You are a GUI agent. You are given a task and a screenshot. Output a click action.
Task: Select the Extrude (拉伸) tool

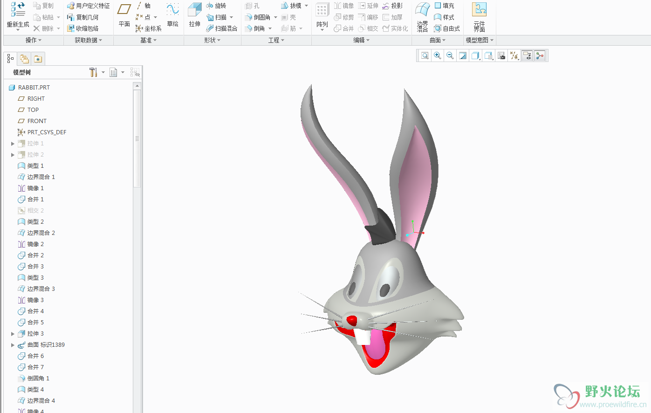195,15
